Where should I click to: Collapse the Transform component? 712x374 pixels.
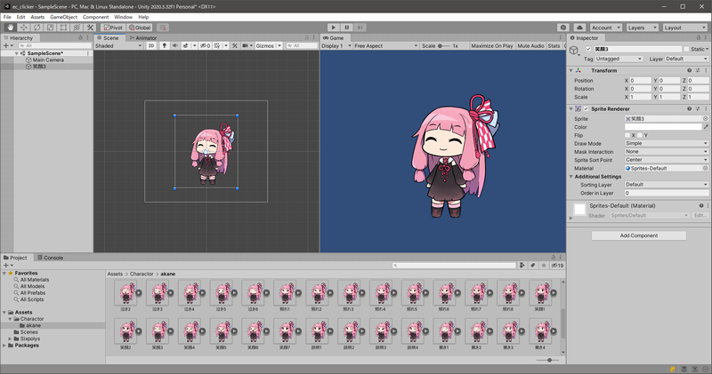click(x=570, y=71)
